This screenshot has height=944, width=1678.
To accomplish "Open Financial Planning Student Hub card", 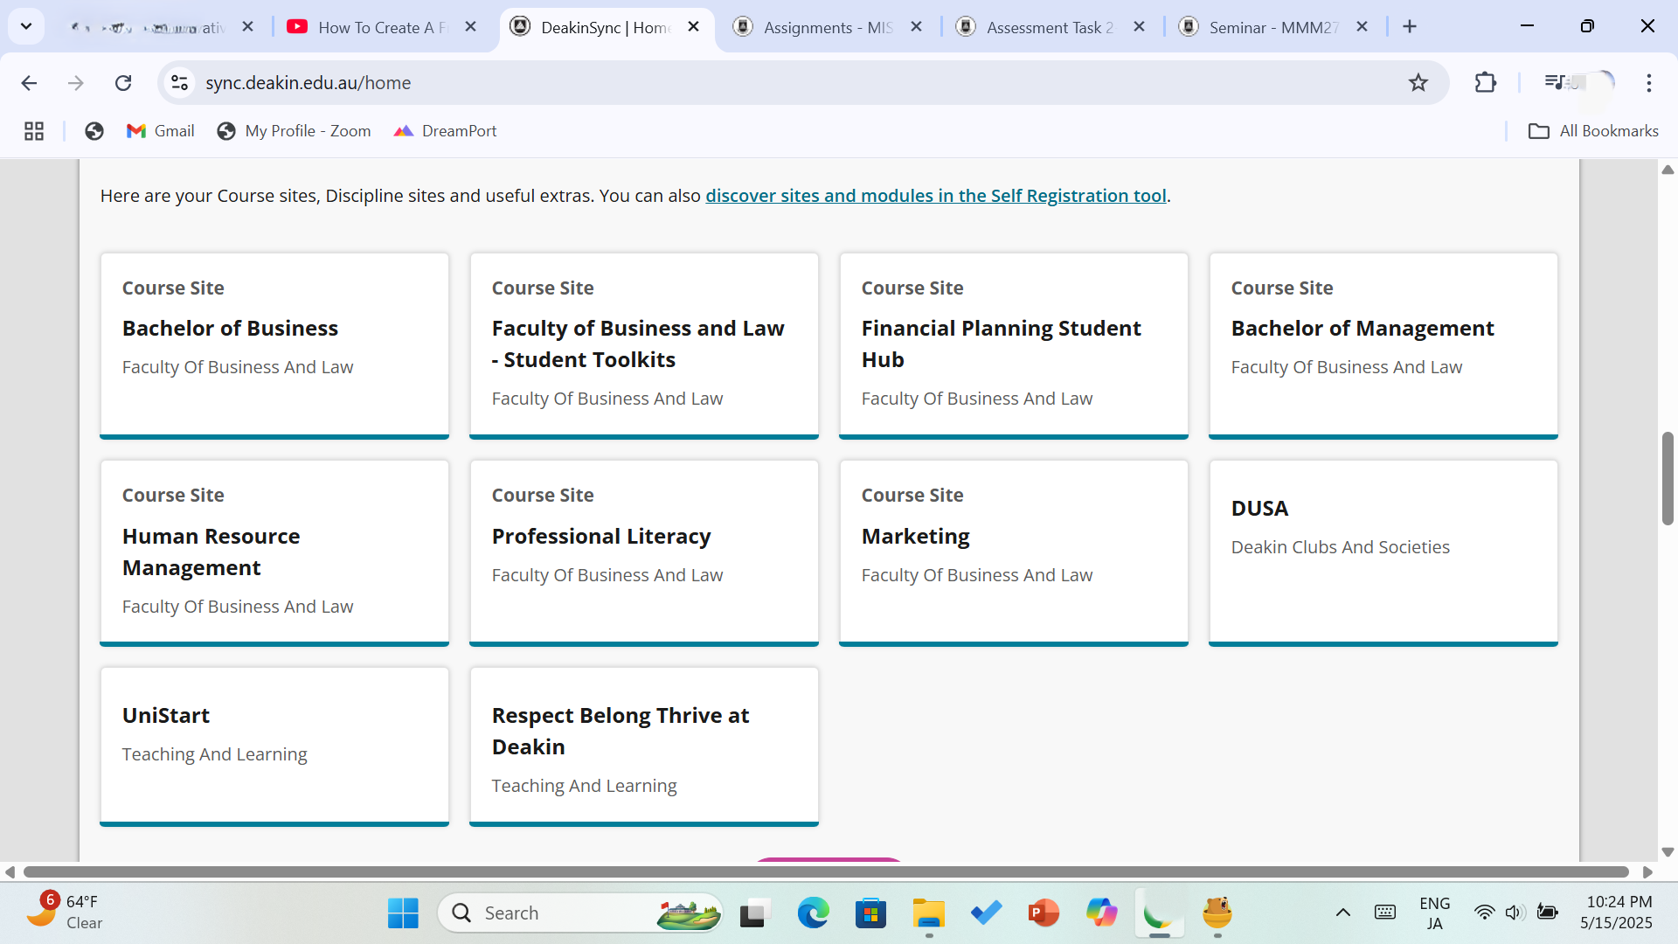I will point(1014,346).
